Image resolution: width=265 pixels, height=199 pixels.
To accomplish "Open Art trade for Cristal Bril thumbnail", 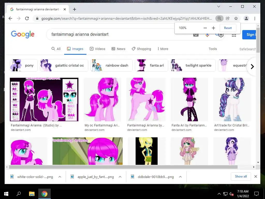I will tap(232, 99).
